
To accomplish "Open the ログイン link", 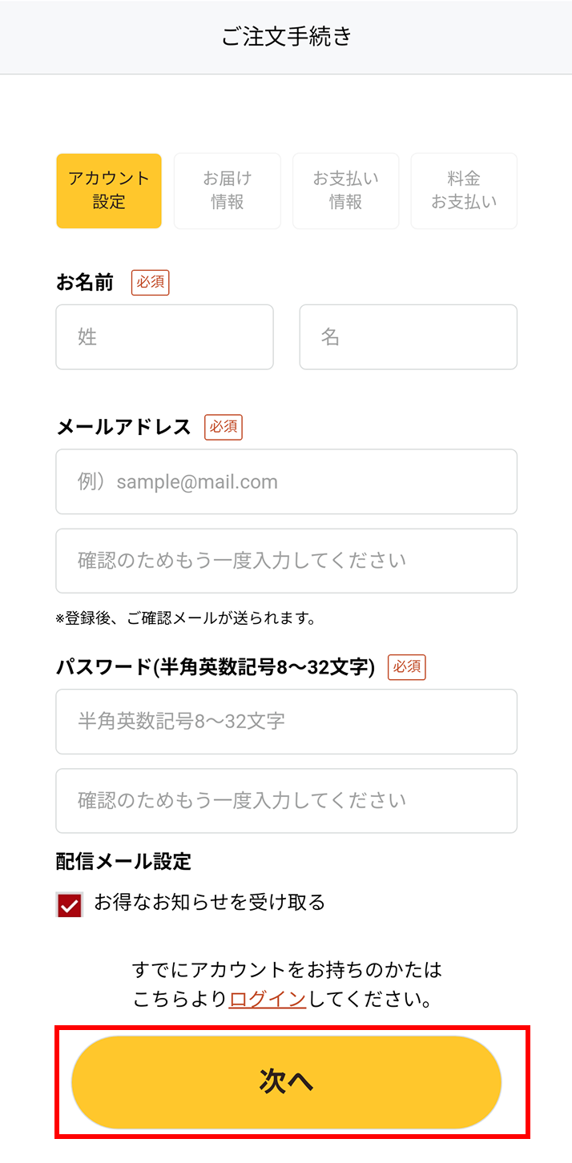I will [266, 997].
